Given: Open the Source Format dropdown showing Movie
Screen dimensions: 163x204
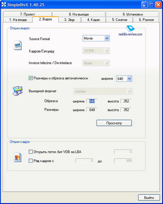Looking at the screenshot, I should pos(96,38).
